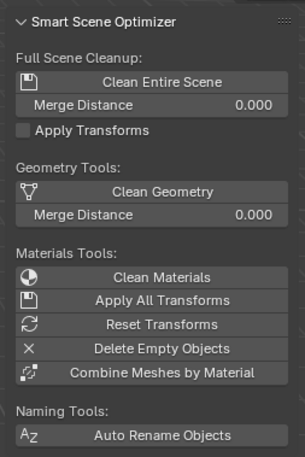Click the X icon beside Delete Empty Objects

tap(29, 349)
